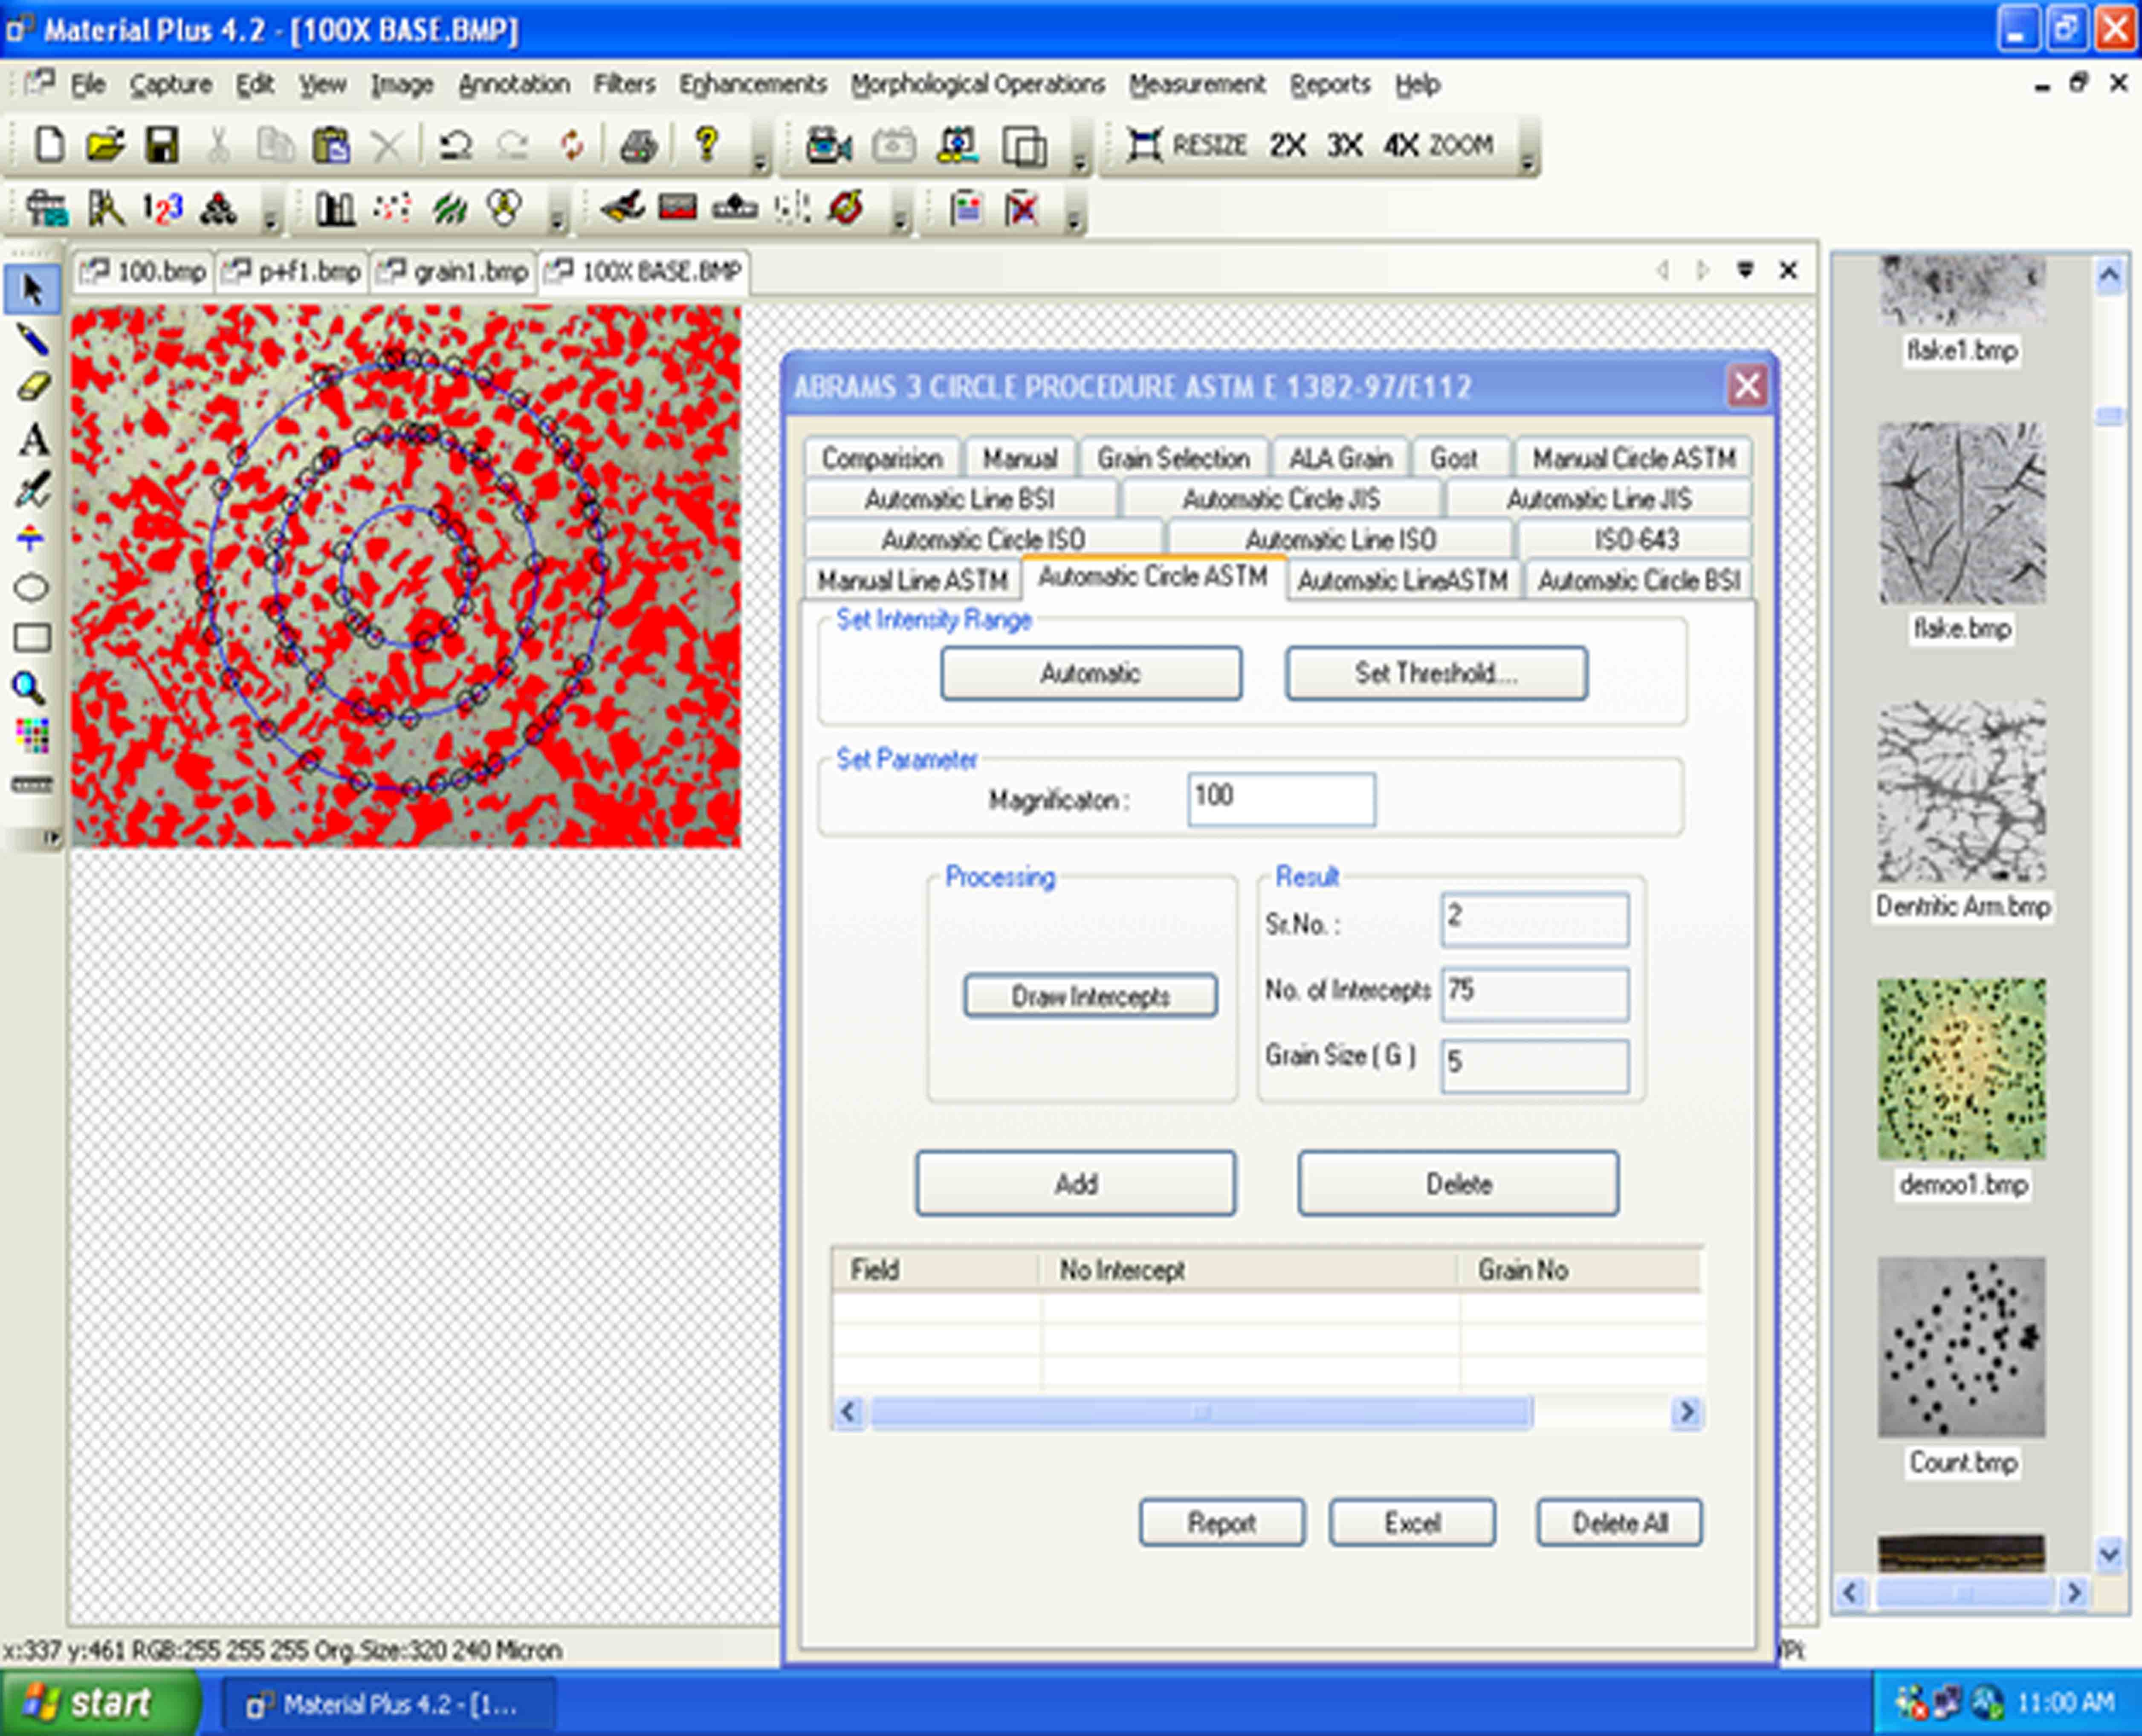Click the bar columns histogram icon

(335, 208)
